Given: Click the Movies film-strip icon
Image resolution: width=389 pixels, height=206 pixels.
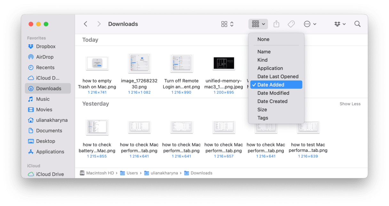Looking at the screenshot, I should pyautogui.click(x=31, y=109).
